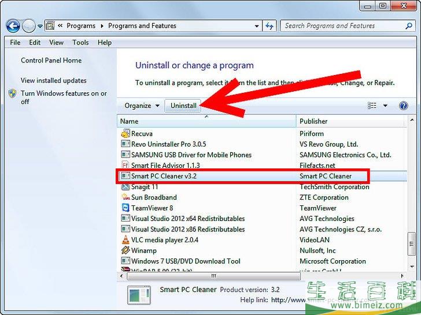Viewport: 421px width, 315px height.
Task: Click Smart PC Cleaner details pane thumbnail
Action: pos(139,295)
